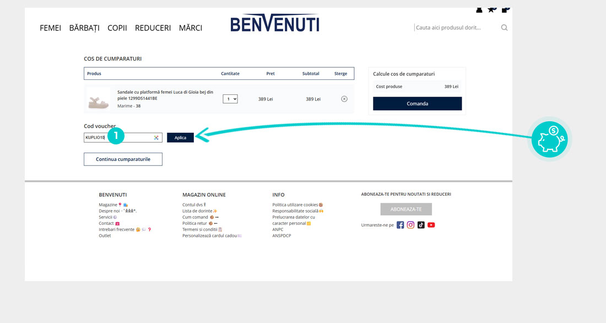Remove the sandals using the Sterge X icon

pyautogui.click(x=344, y=99)
